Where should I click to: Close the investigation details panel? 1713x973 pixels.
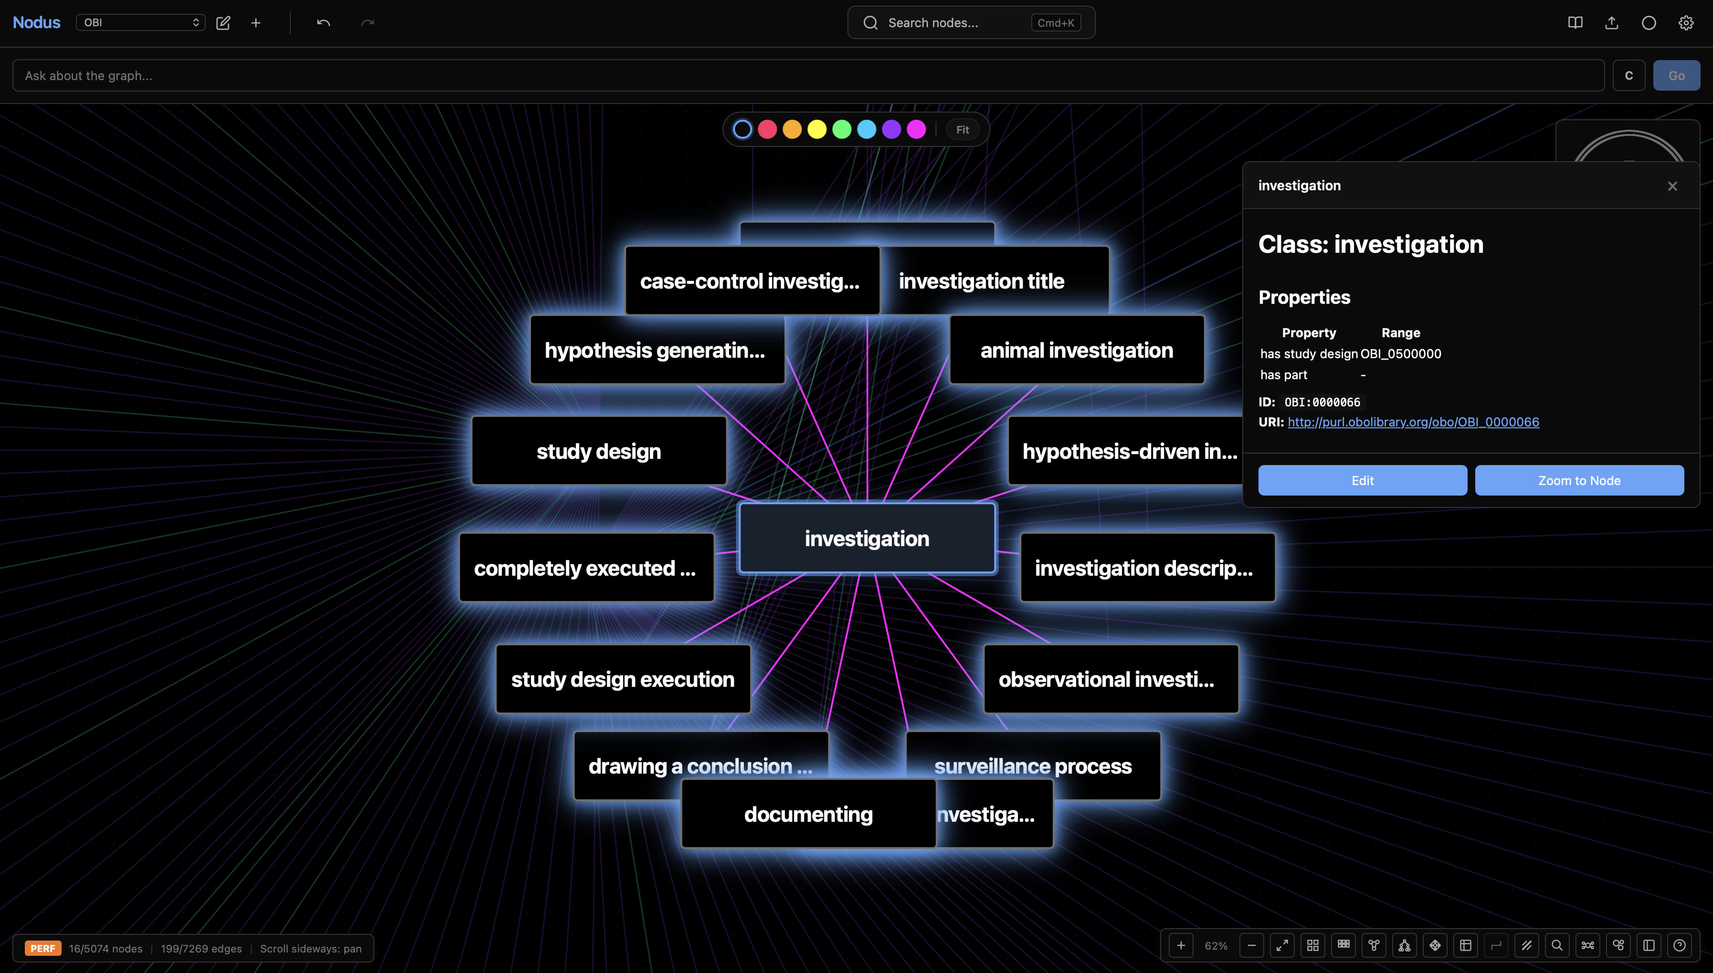coord(1672,186)
